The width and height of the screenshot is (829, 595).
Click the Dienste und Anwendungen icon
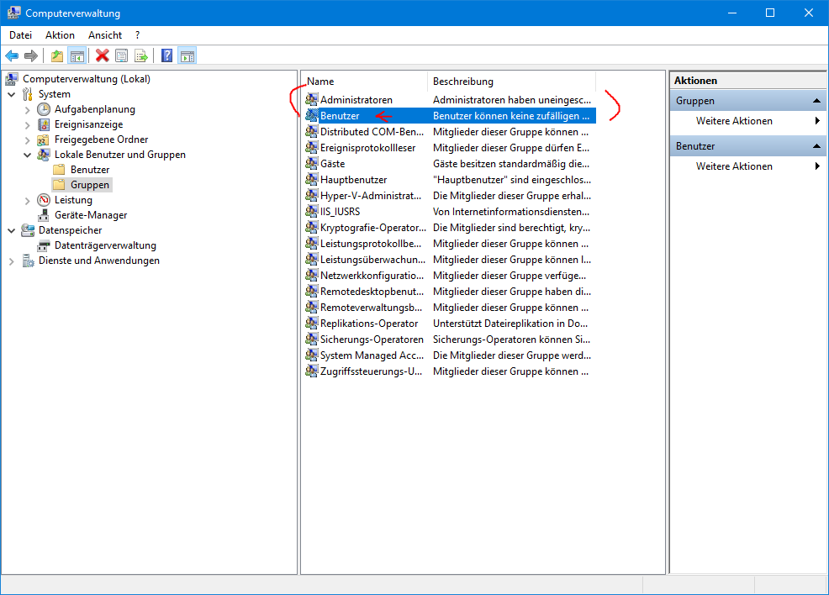28,261
